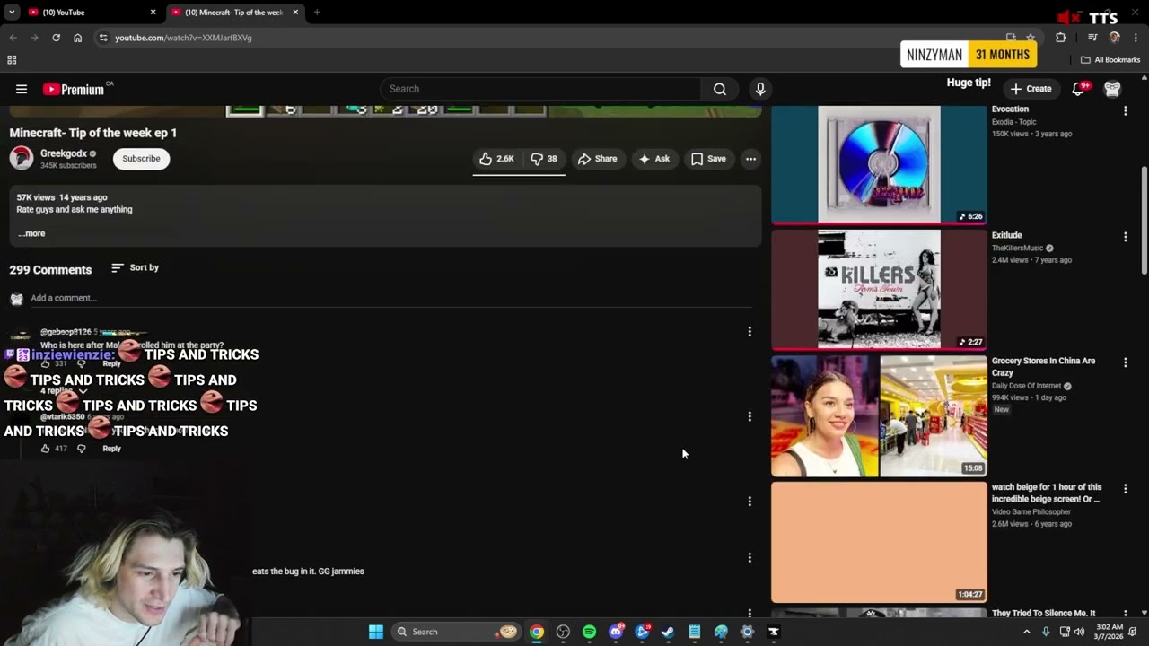Open Windows Start menu
The width and height of the screenshot is (1149, 646).
point(376,632)
